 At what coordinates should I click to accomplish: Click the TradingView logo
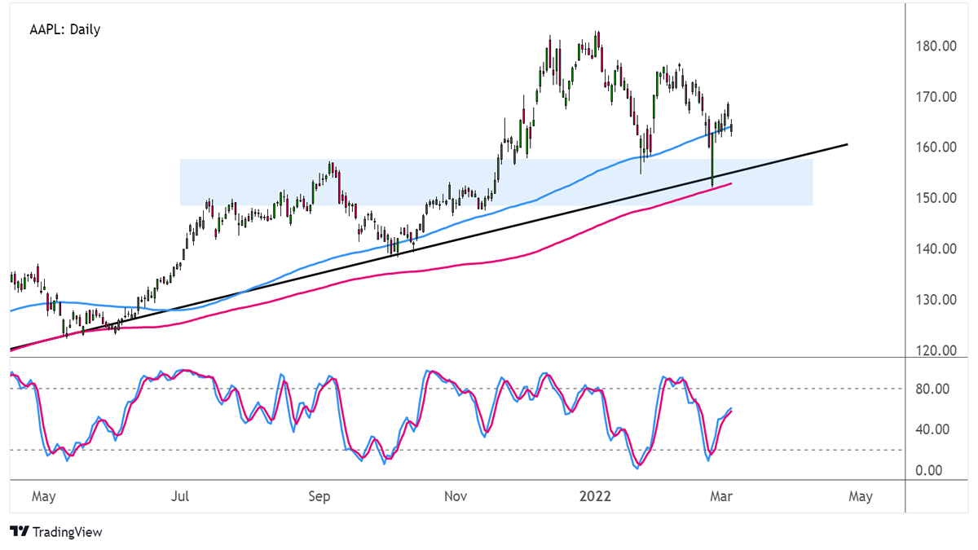56,531
